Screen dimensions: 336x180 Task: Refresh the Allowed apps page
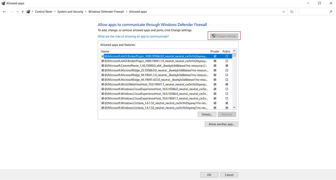pos(292,12)
